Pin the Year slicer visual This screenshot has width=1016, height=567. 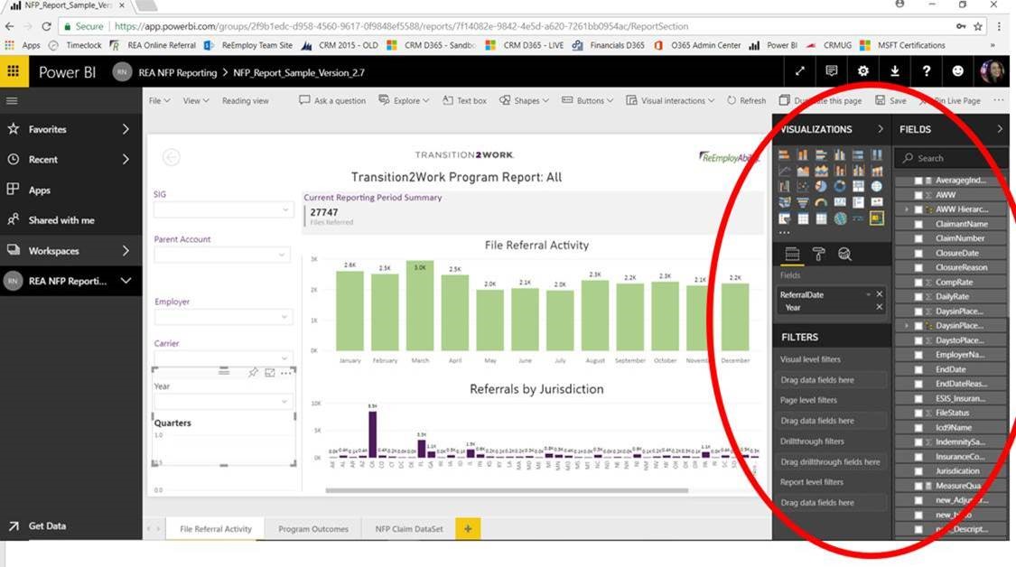(x=253, y=372)
